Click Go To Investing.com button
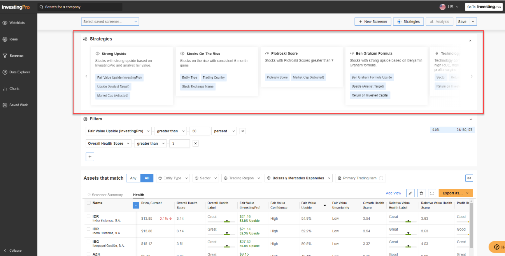This screenshot has height=256, width=505. (x=484, y=7)
